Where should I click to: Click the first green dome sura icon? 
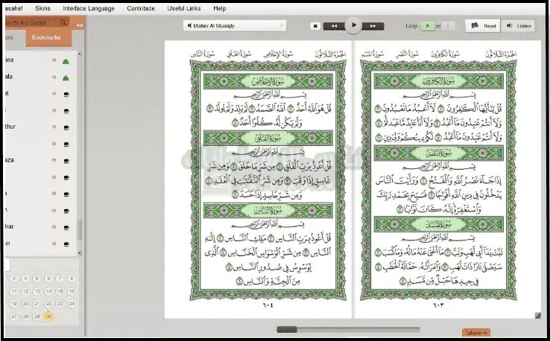[x=66, y=60]
